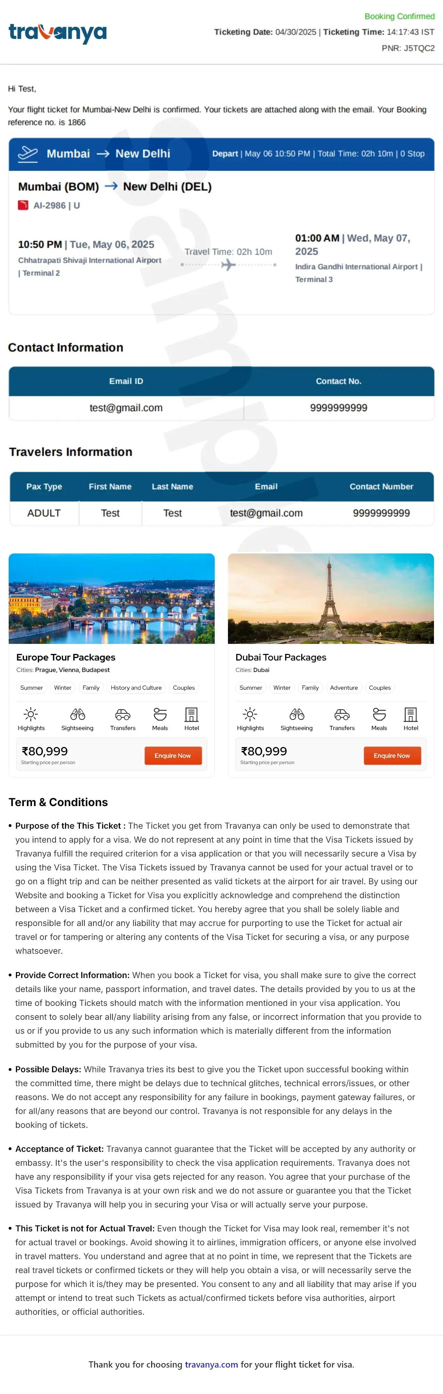Open the travanya.com link in footer

click(x=211, y=1364)
